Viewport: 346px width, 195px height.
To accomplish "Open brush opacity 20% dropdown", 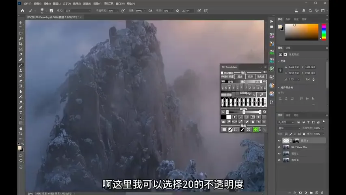I will click(x=117, y=11).
